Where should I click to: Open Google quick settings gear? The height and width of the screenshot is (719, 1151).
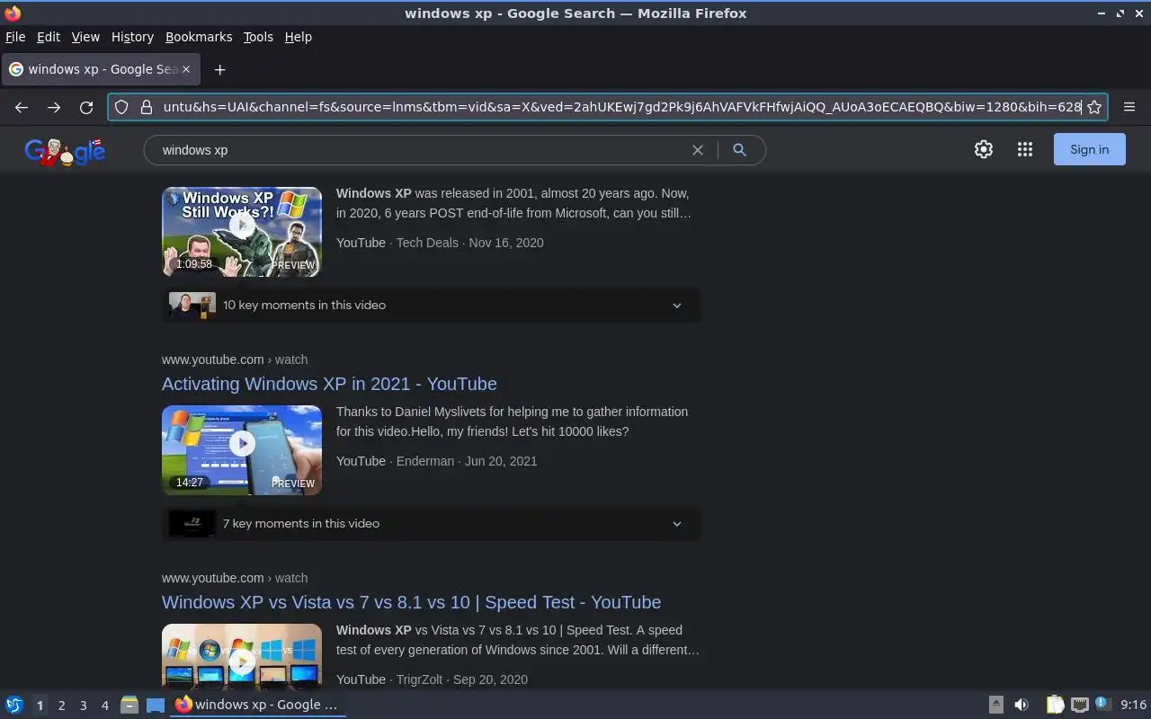(984, 150)
